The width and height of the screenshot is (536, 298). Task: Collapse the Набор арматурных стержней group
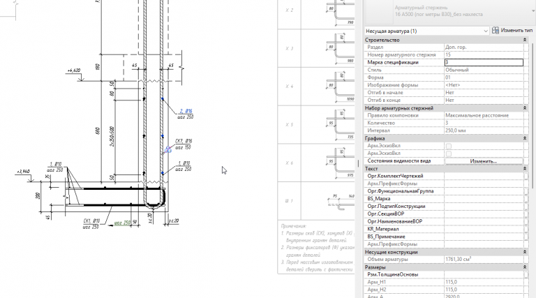(x=525, y=108)
